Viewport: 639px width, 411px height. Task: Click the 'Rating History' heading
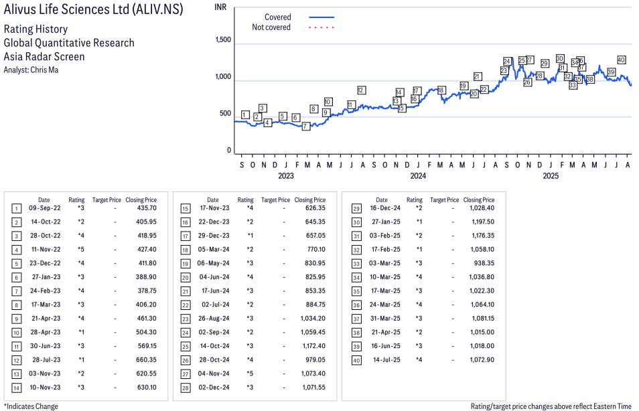coord(36,29)
